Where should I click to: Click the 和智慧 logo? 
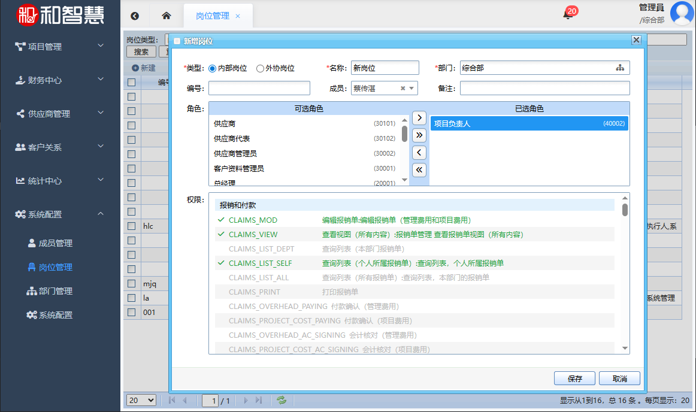(60, 15)
